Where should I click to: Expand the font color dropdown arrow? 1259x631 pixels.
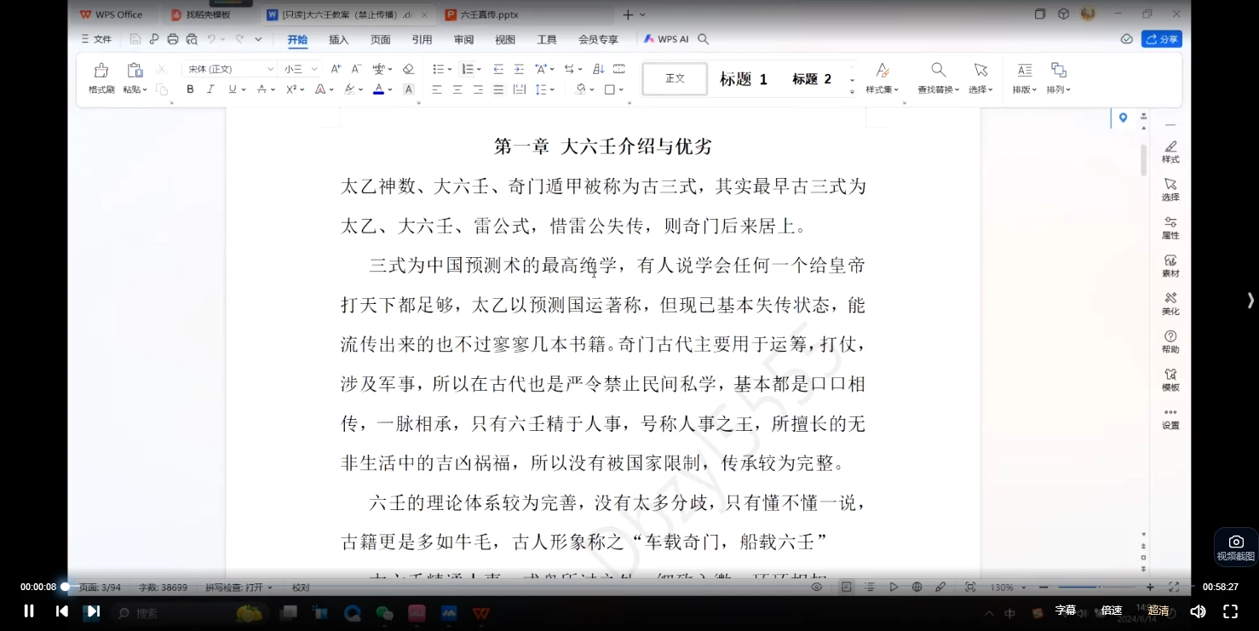pyautogui.click(x=390, y=90)
